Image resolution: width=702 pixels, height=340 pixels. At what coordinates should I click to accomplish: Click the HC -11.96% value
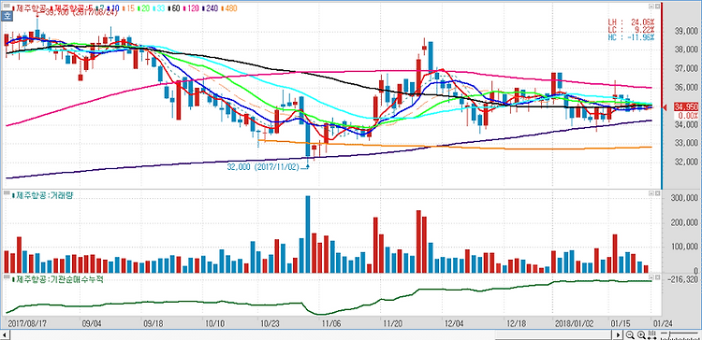(631, 36)
